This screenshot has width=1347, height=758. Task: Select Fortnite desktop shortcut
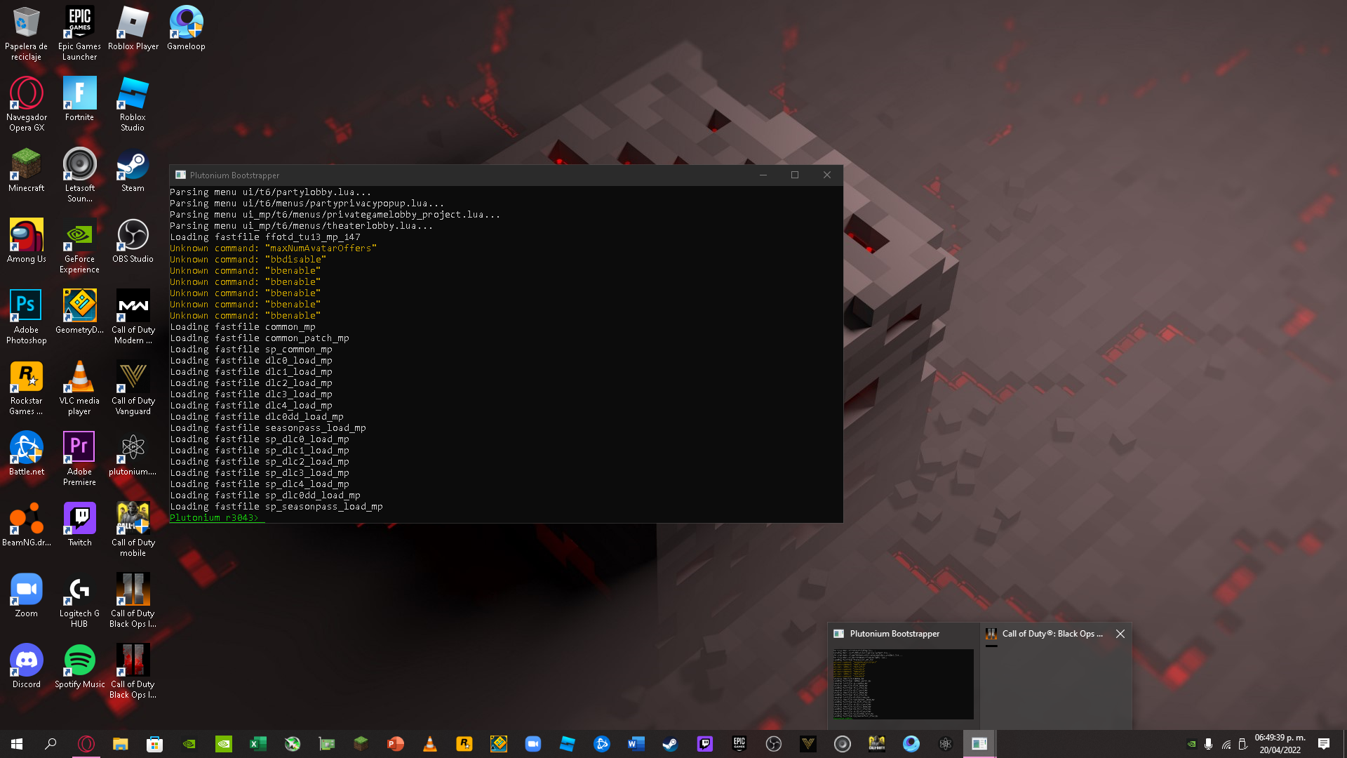[x=79, y=99]
